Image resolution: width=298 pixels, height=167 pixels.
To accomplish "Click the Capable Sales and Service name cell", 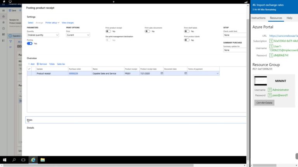I will [108, 73].
